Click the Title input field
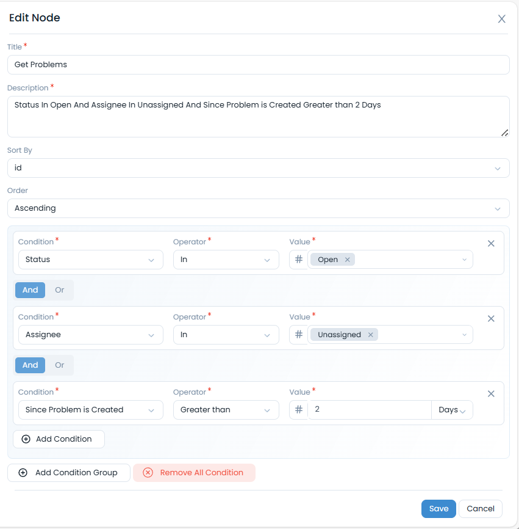Image resolution: width=519 pixels, height=529 pixels. (x=258, y=65)
